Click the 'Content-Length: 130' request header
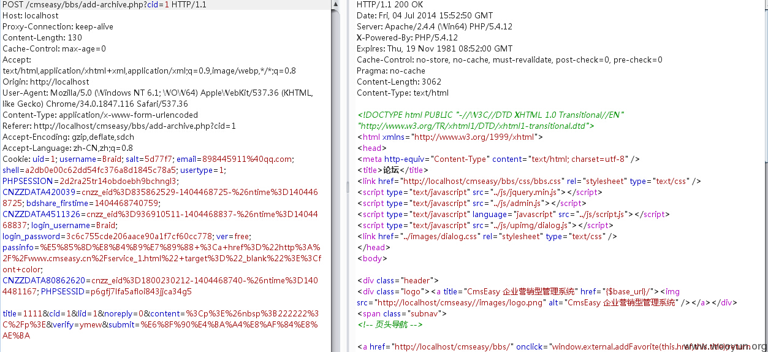 (x=42, y=37)
